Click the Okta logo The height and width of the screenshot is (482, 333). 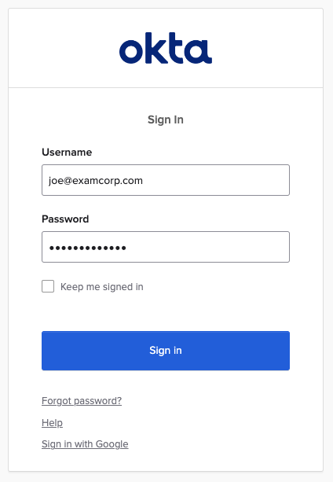(x=166, y=48)
